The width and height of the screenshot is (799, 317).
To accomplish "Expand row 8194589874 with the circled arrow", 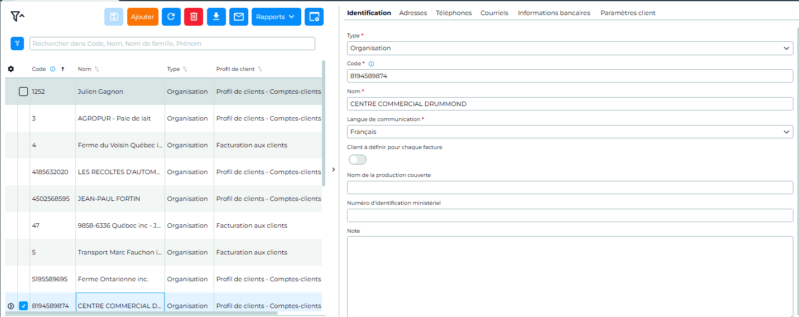I will (11, 306).
